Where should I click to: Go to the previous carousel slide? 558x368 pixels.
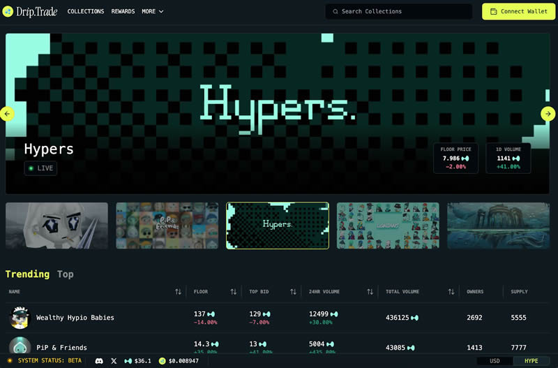pos(8,114)
